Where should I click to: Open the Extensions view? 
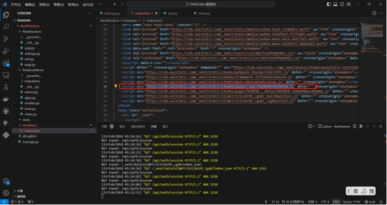pos(6,63)
